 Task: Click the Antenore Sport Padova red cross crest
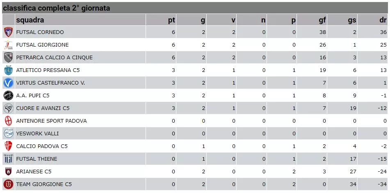click(x=8, y=121)
